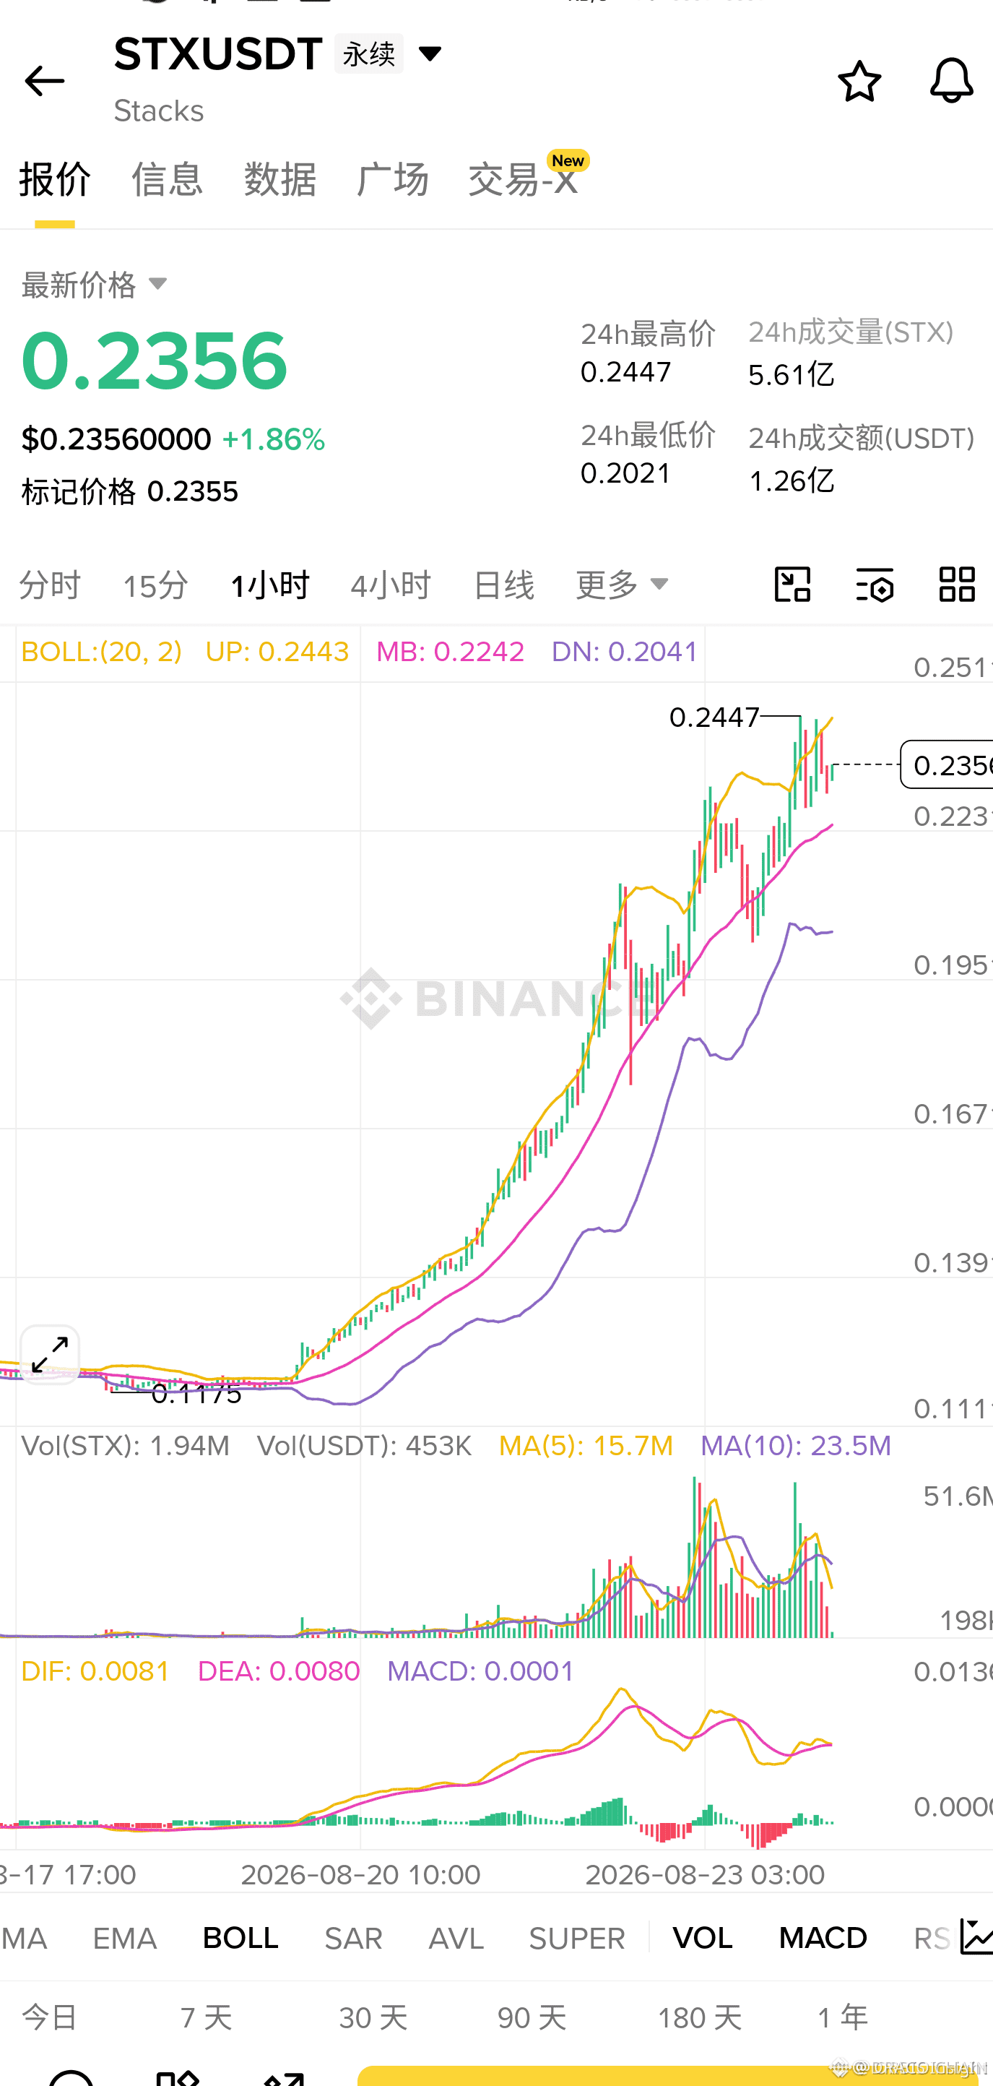The width and height of the screenshot is (993, 2086).
Task: Toggle the SUPER indicator
Action: [x=577, y=1938]
